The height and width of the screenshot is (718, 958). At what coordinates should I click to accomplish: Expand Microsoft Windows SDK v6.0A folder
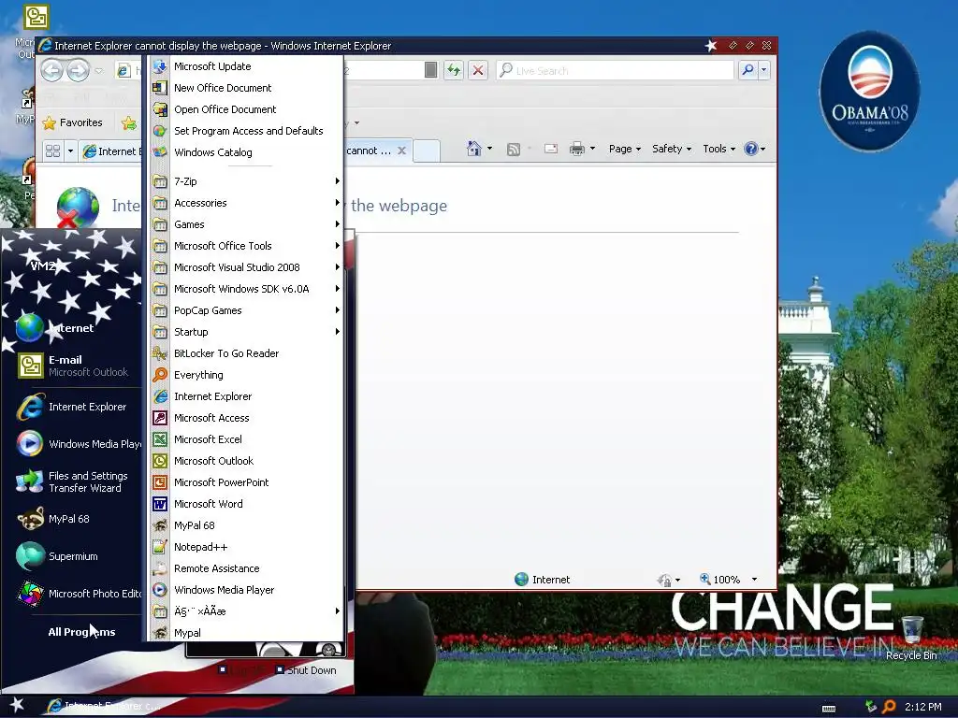click(x=245, y=289)
